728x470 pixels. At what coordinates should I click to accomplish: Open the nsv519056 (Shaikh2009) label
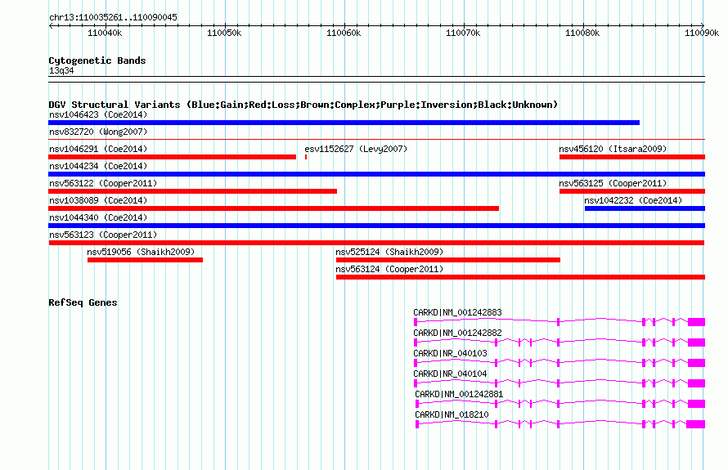coord(141,252)
